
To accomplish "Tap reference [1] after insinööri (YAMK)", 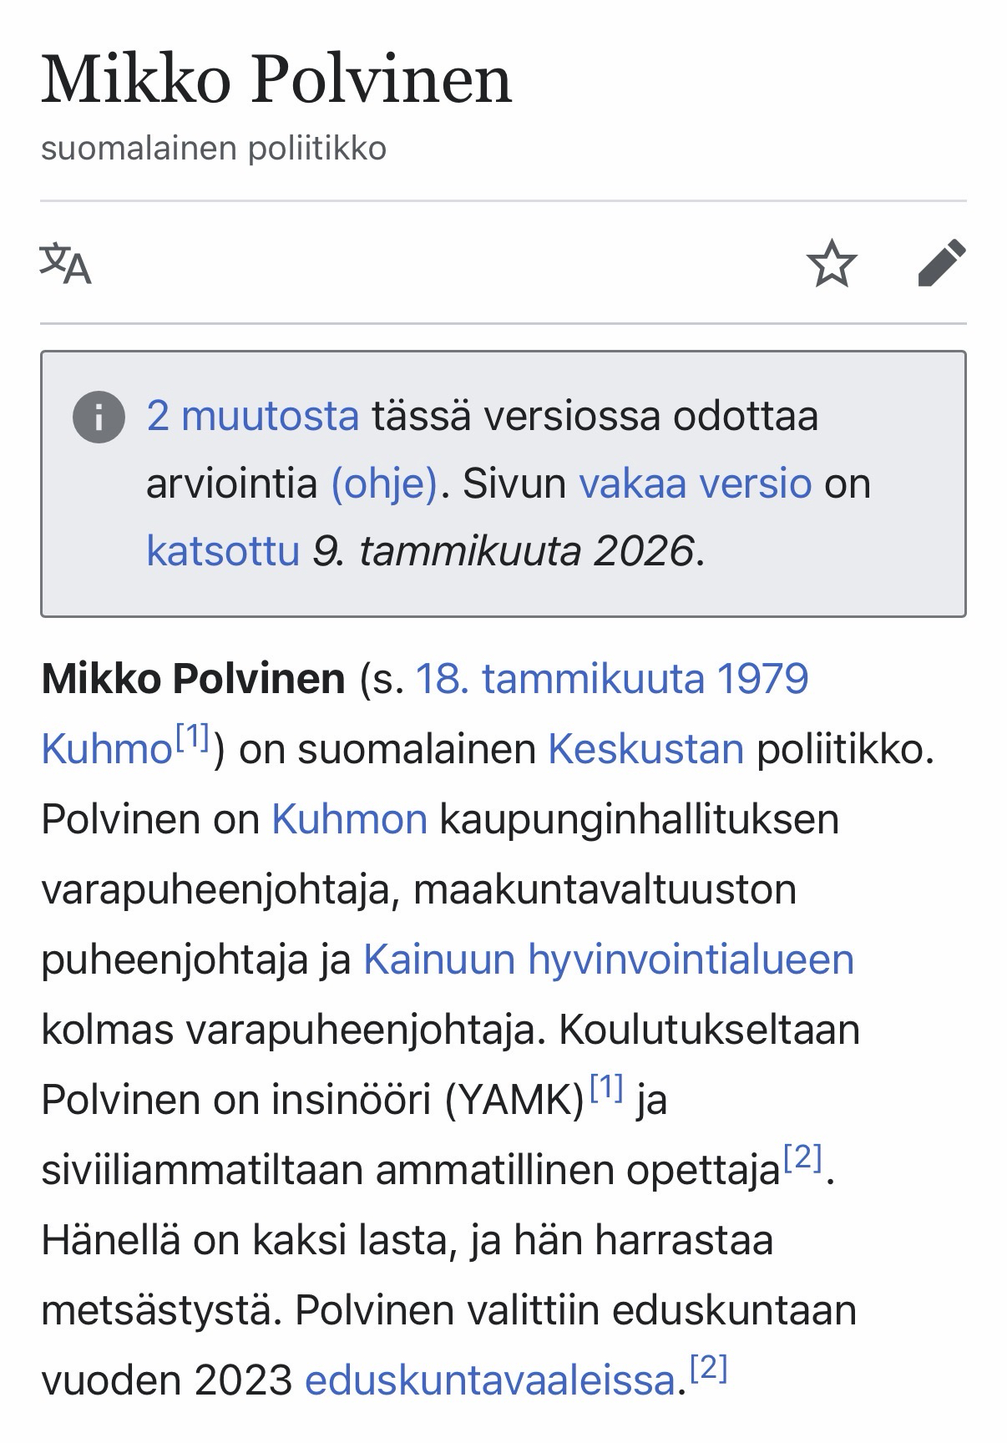I will (x=607, y=1087).
